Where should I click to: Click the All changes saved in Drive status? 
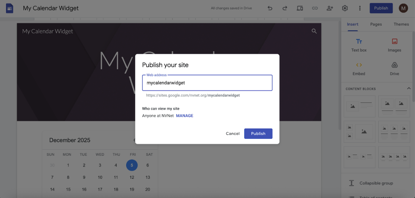click(231, 8)
